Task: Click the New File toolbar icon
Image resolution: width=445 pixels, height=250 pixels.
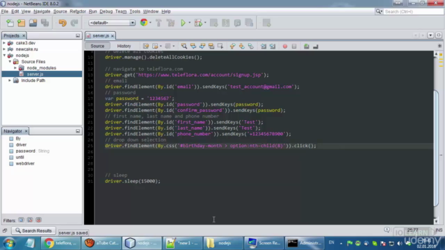Action: [x=10, y=23]
